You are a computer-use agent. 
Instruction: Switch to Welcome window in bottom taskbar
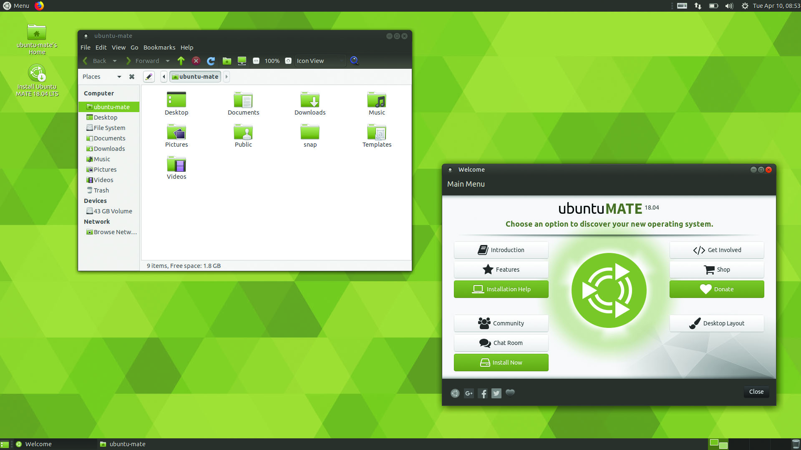[x=54, y=444]
